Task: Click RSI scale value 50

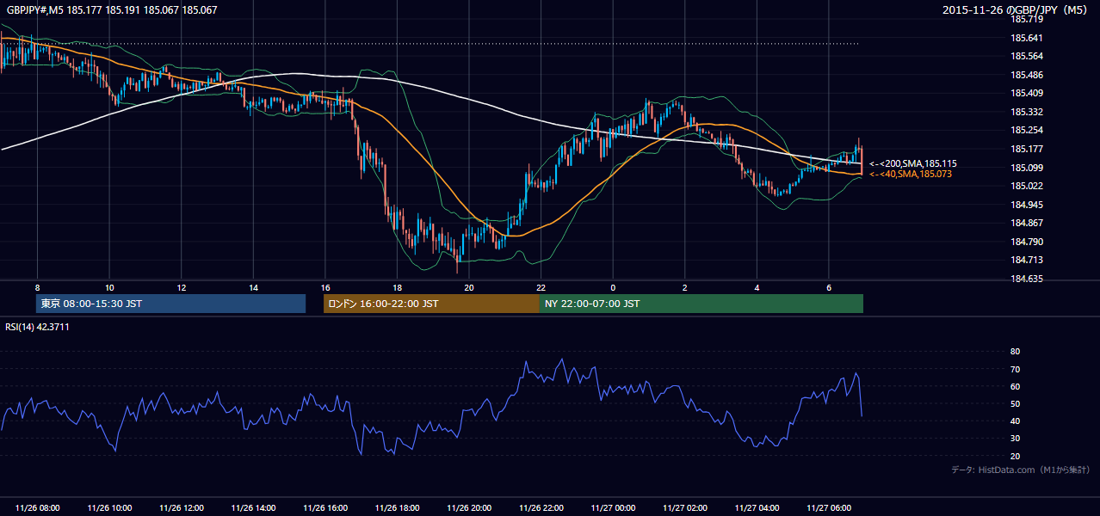Action: click(x=1015, y=404)
